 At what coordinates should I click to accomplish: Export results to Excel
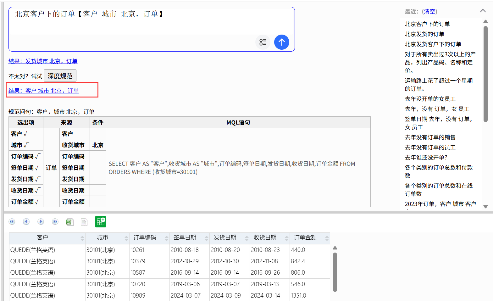70,222
